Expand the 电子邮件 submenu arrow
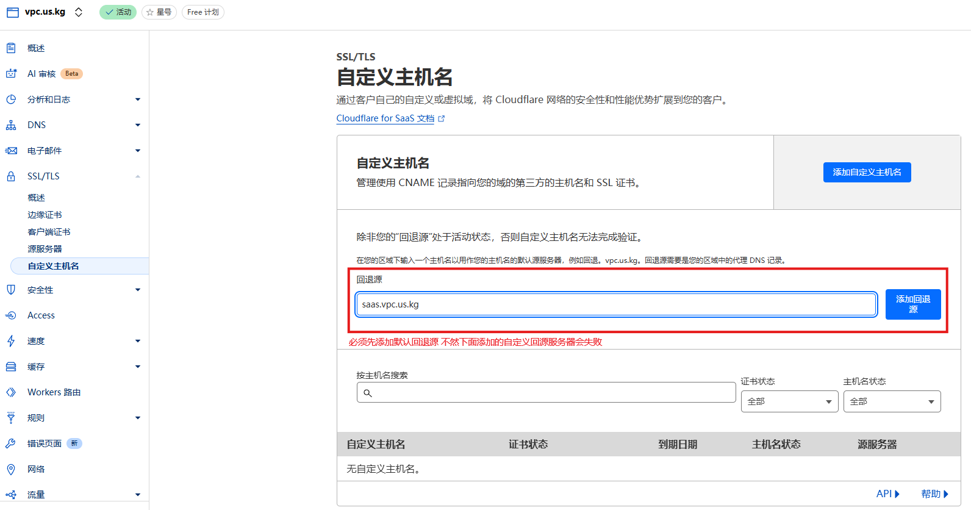 pyautogui.click(x=138, y=151)
